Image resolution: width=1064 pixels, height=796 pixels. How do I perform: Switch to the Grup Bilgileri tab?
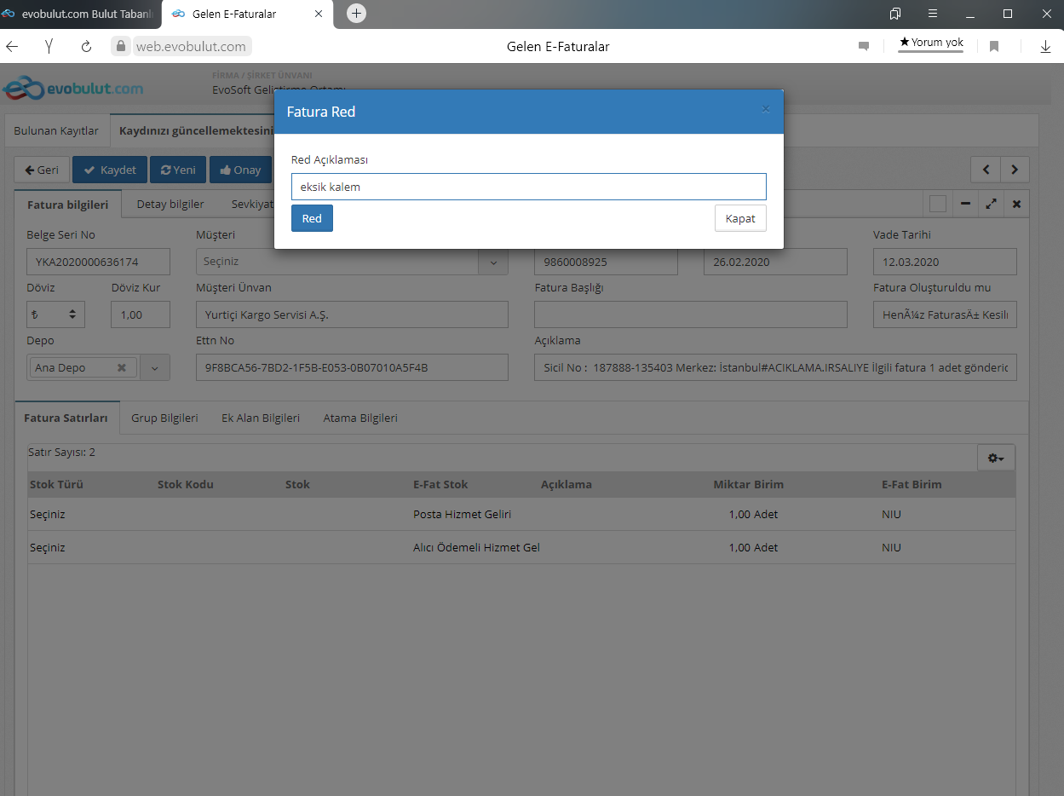(164, 418)
